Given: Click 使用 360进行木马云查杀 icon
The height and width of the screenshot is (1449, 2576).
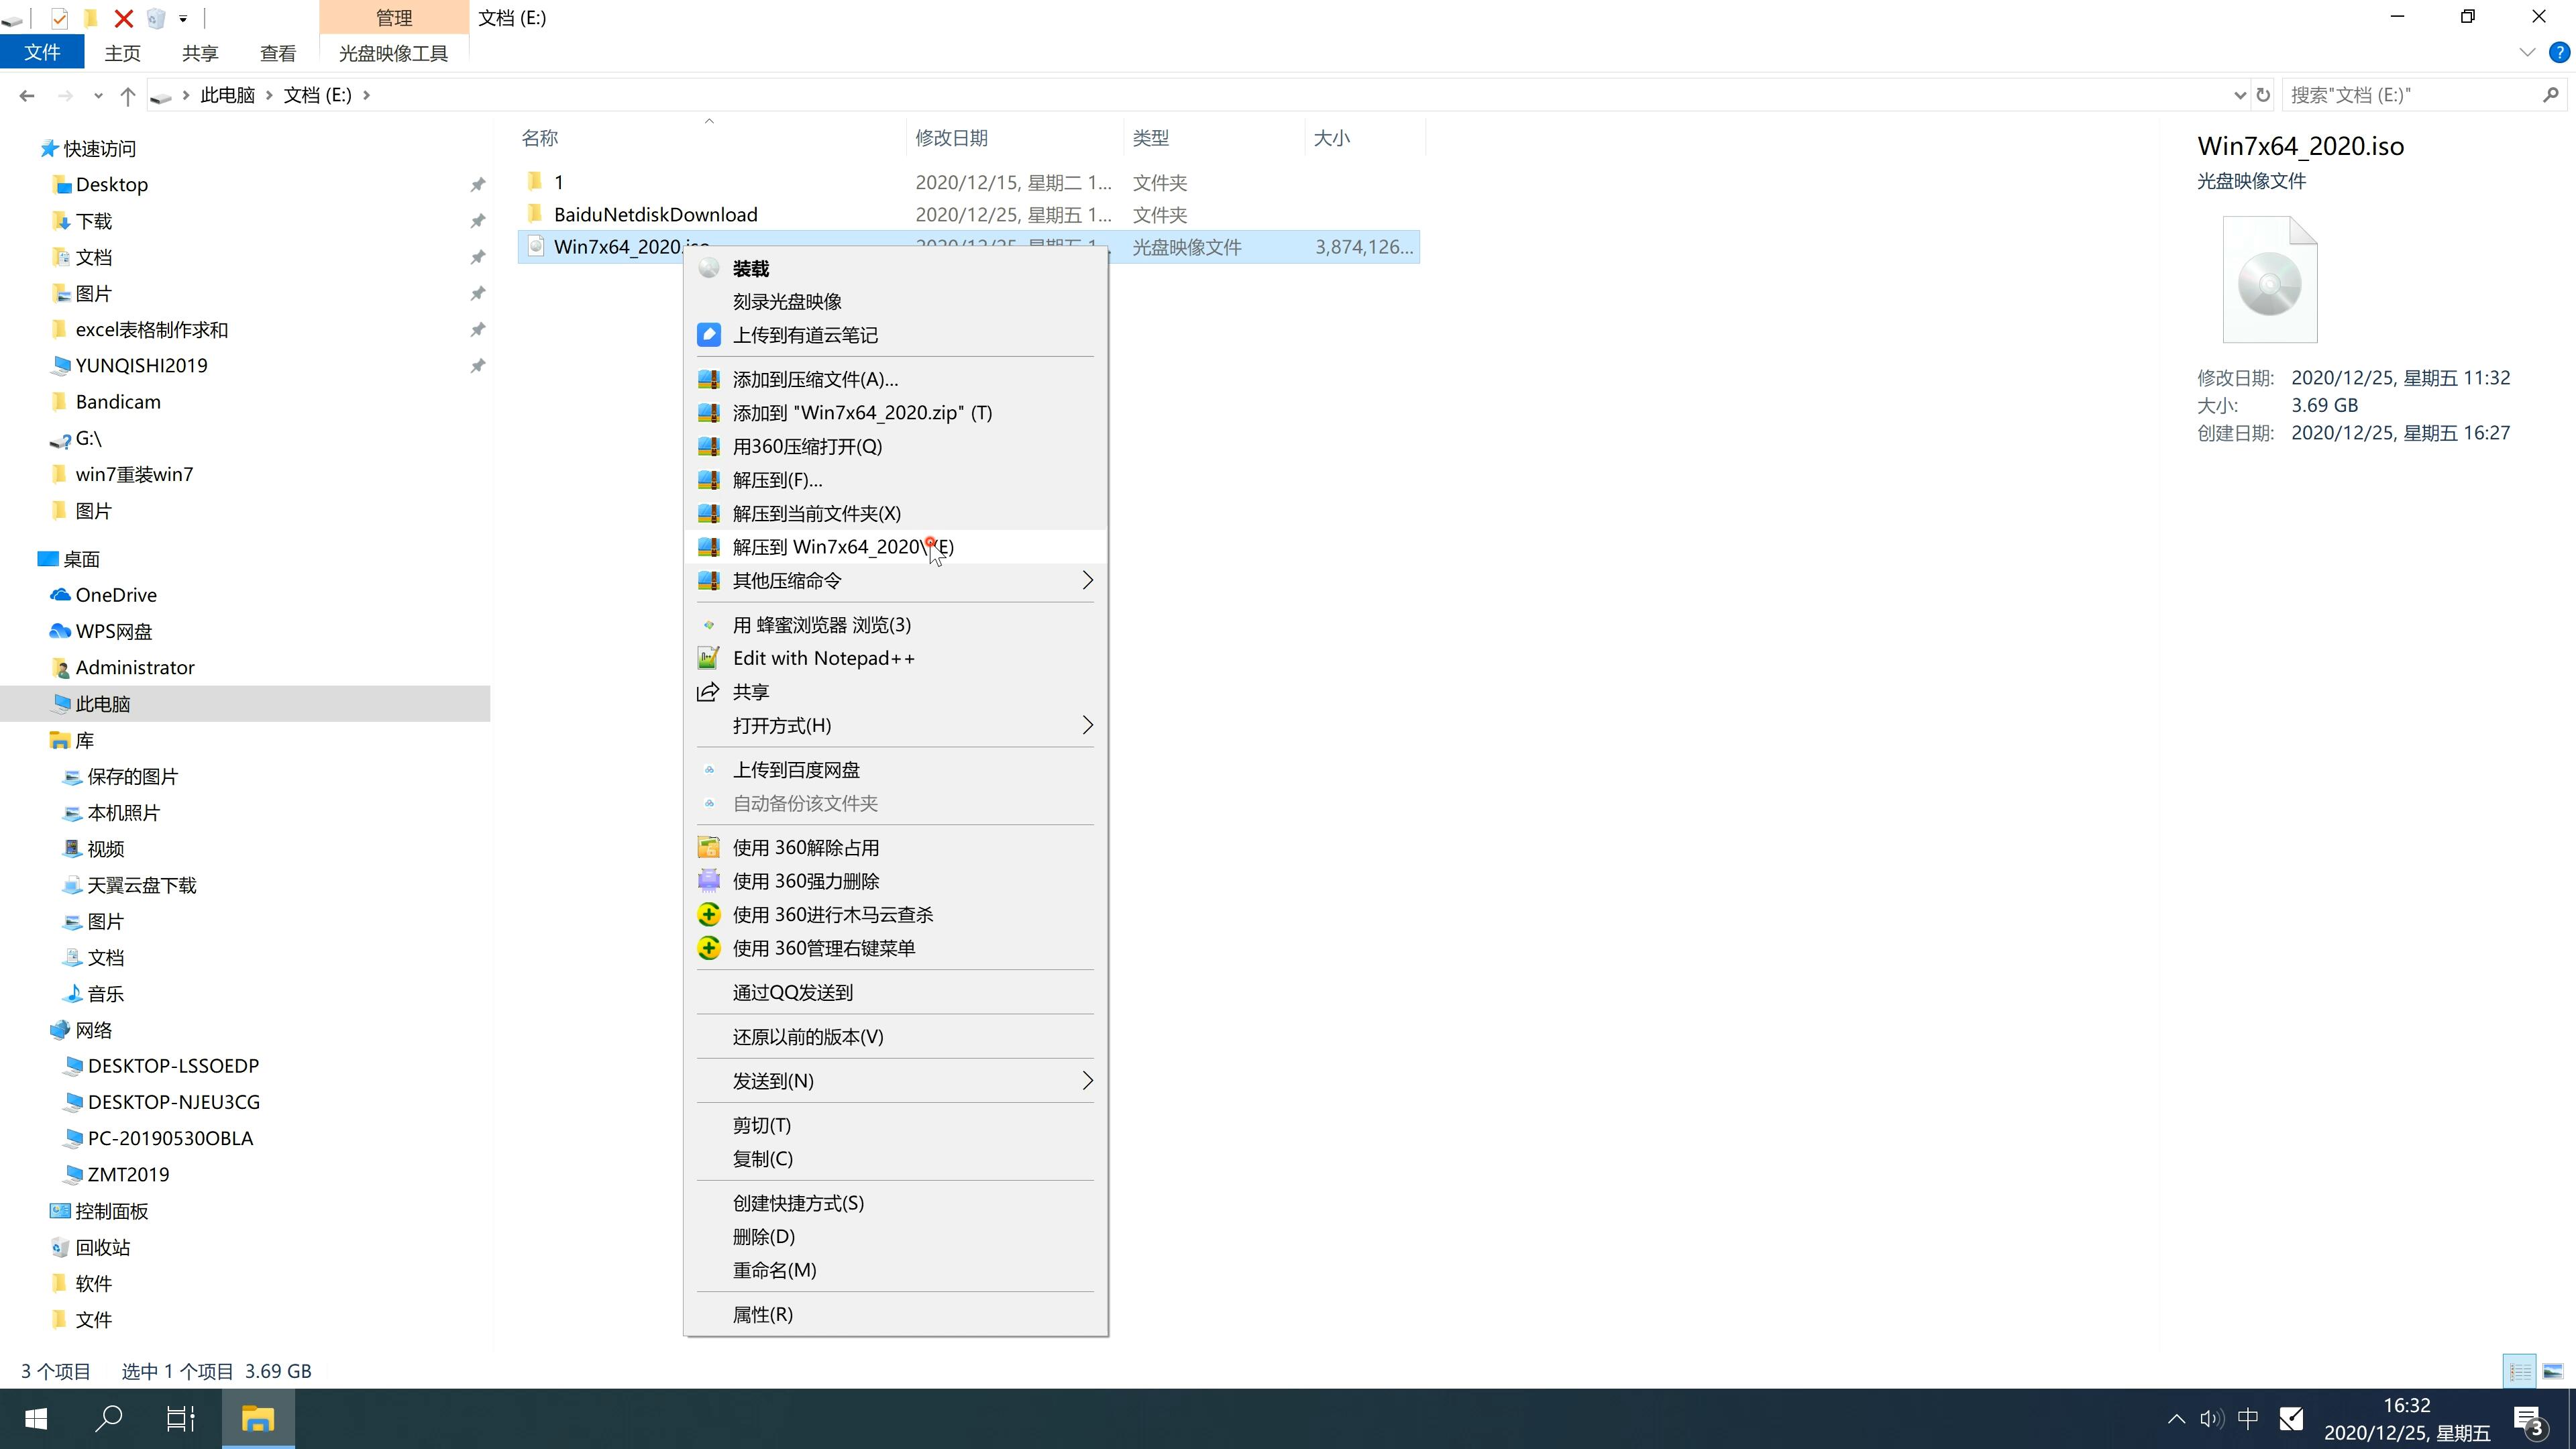Looking at the screenshot, I should pyautogui.click(x=708, y=915).
